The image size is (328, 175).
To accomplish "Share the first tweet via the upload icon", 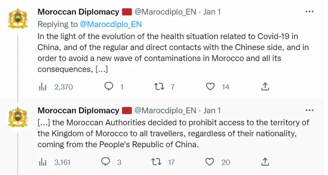I will pos(265,86).
